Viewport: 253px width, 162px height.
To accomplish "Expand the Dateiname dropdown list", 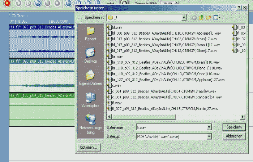I will coord(209,127).
